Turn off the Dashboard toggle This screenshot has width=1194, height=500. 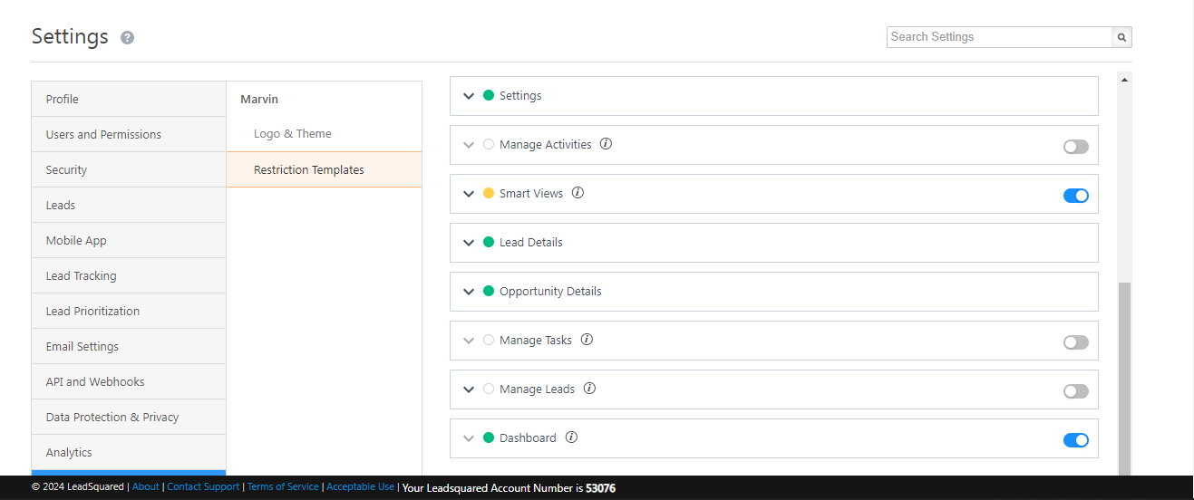click(x=1075, y=440)
